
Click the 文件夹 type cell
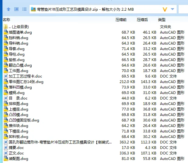point(165,27)
